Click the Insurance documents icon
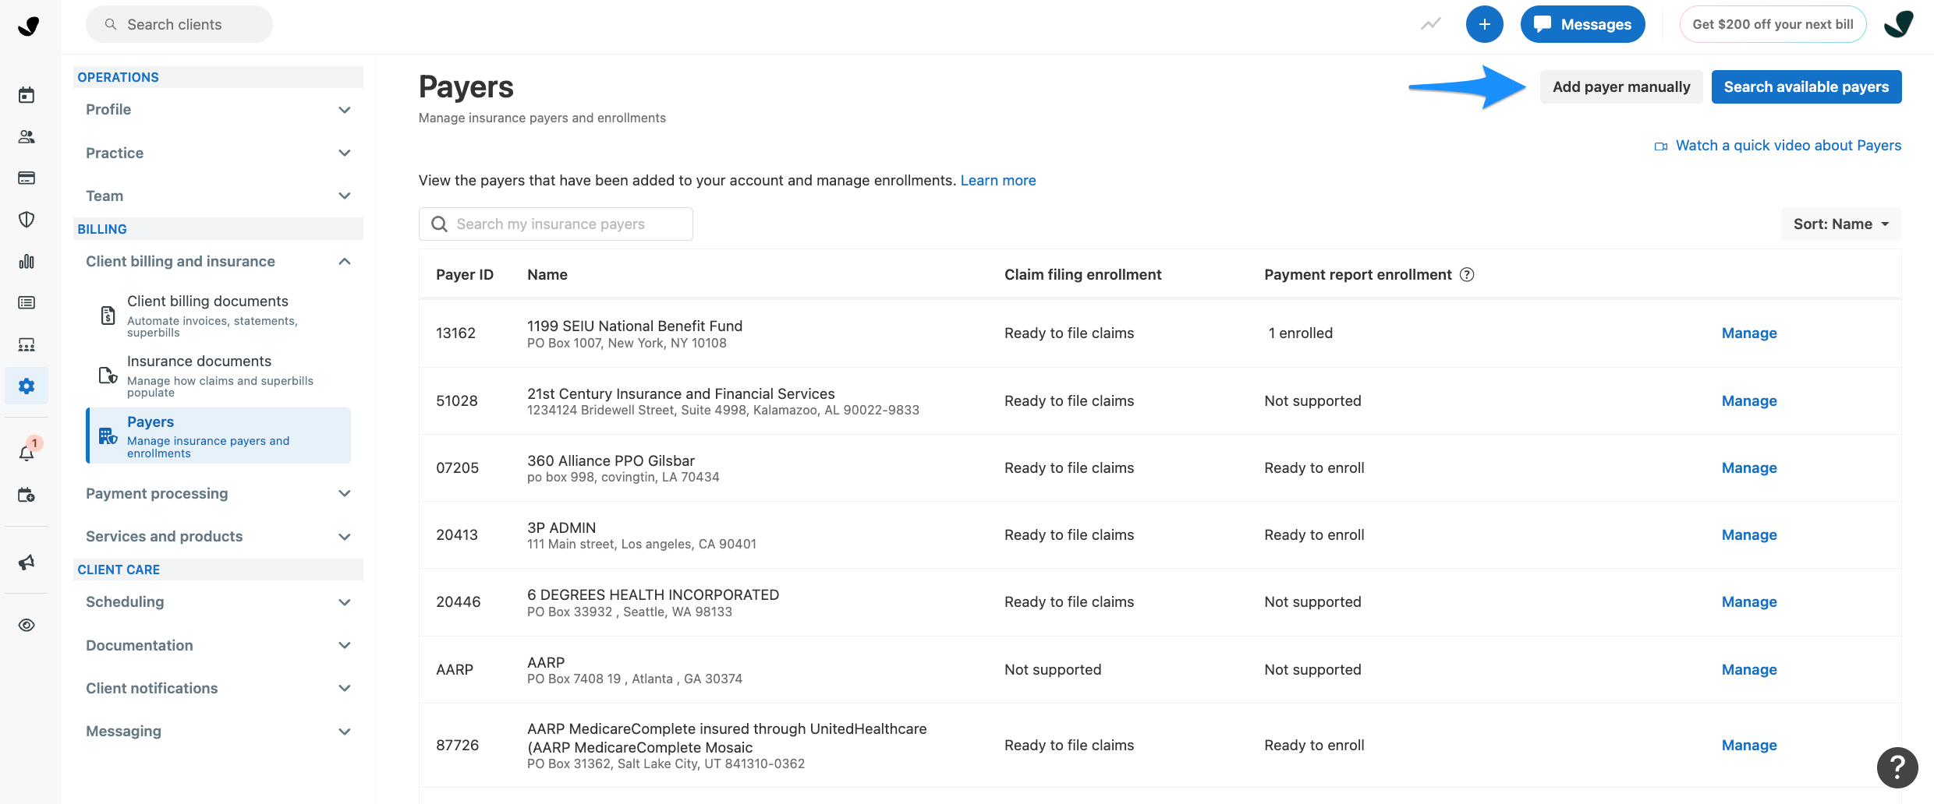The height and width of the screenshot is (804, 1934). [108, 376]
